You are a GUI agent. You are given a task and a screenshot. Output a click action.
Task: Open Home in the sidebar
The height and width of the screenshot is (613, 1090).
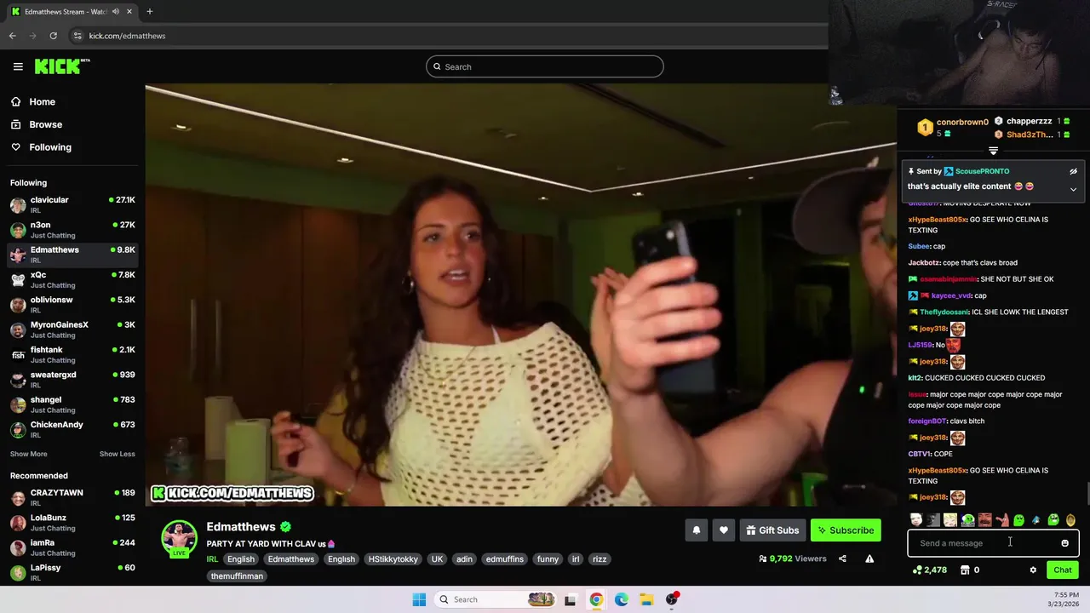42,101
